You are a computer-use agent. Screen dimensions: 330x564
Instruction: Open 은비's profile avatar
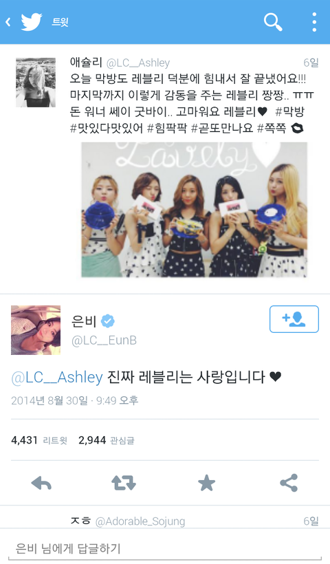(x=36, y=330)
